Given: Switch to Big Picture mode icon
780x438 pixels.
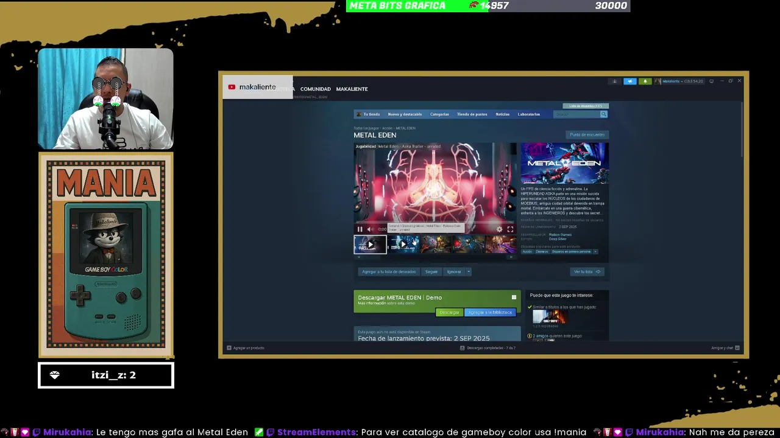Looking at the screenshot, I should tap(711, 81).
